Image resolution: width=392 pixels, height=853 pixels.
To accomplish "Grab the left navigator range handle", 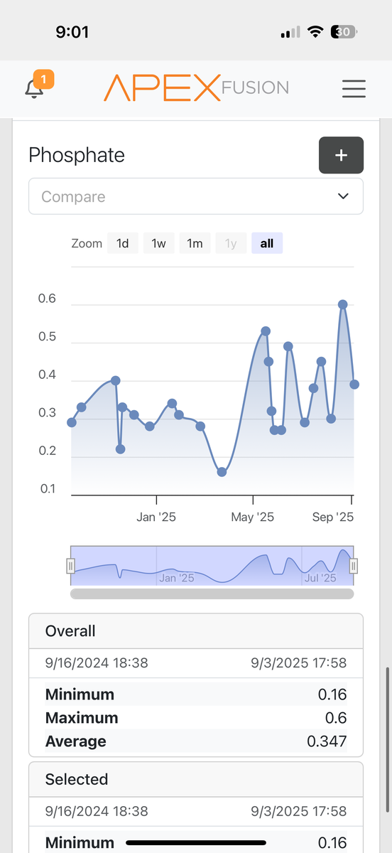I will (x=70, y=566).
